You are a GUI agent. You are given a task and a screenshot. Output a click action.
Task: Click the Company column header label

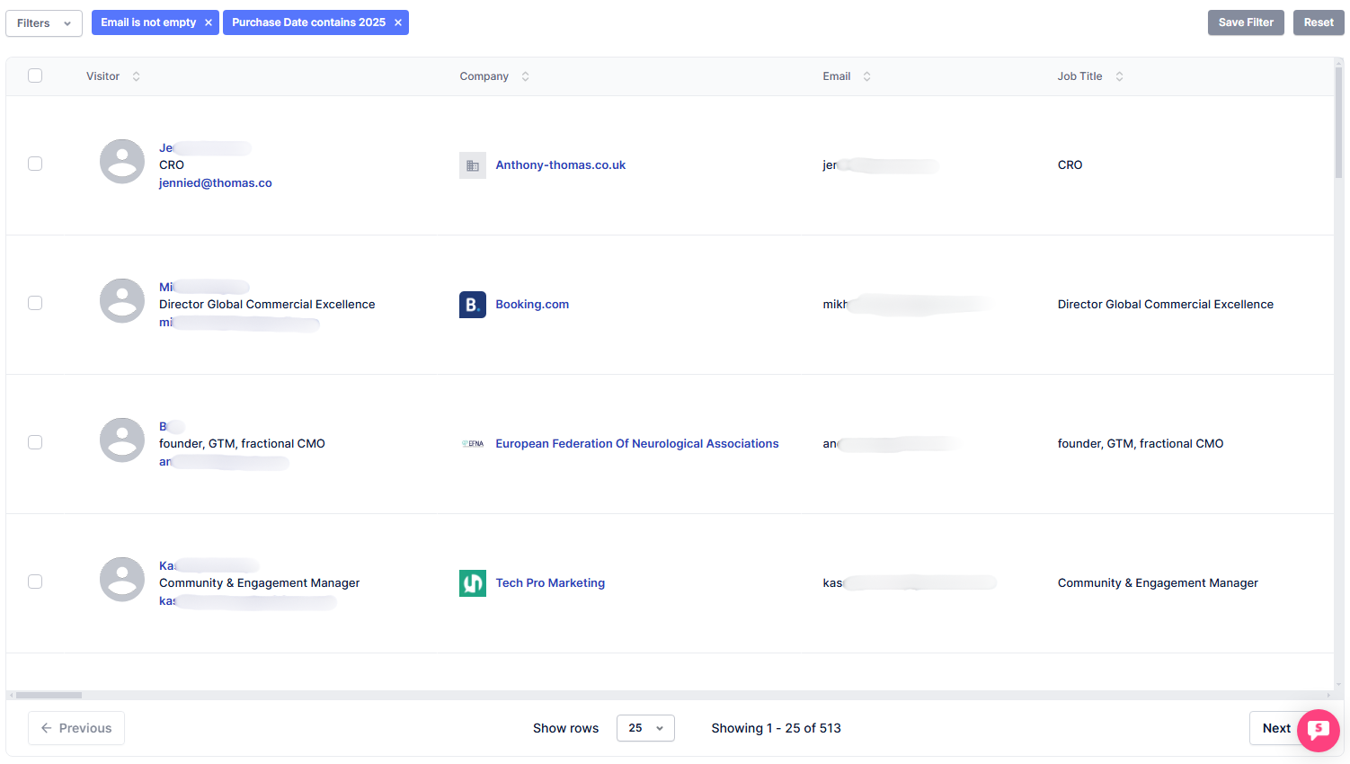click(x=484, y=76)
